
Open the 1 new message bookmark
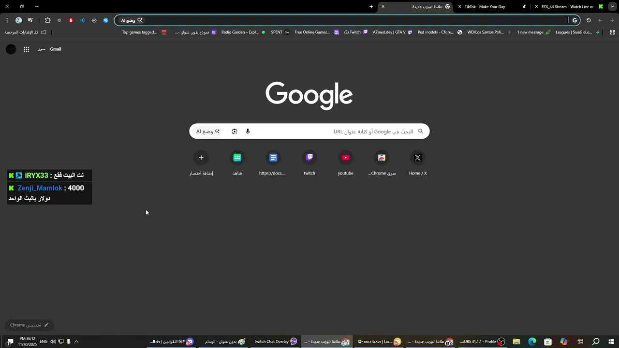(x=534, y=32)
